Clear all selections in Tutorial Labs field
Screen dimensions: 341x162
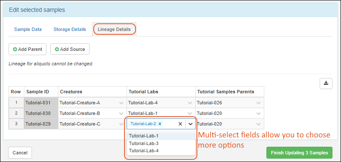180,124
